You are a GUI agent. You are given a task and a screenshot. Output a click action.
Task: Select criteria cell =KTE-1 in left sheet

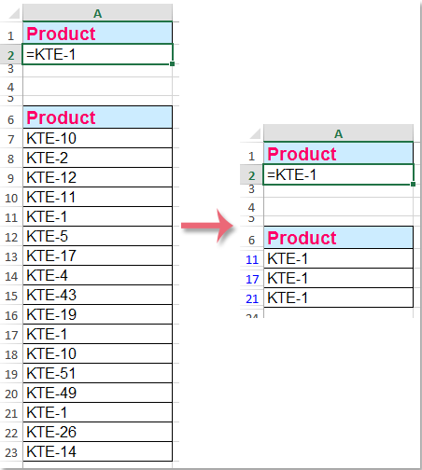click(x=97, y=54)
